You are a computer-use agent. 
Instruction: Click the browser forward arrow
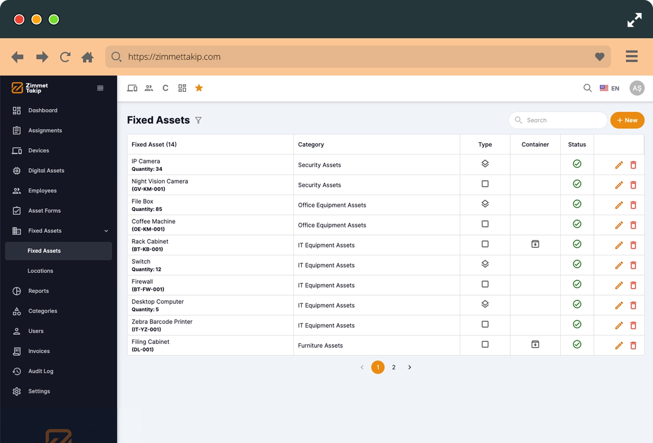pyautogui.click(x=42, y=57)
